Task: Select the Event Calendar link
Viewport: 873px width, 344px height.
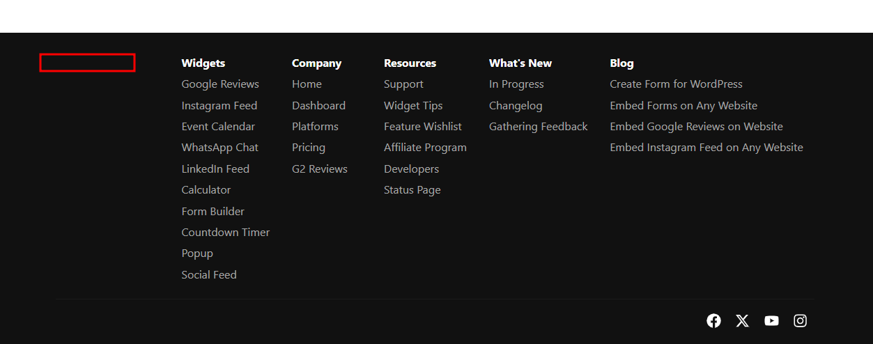Action: click(218, 127)
